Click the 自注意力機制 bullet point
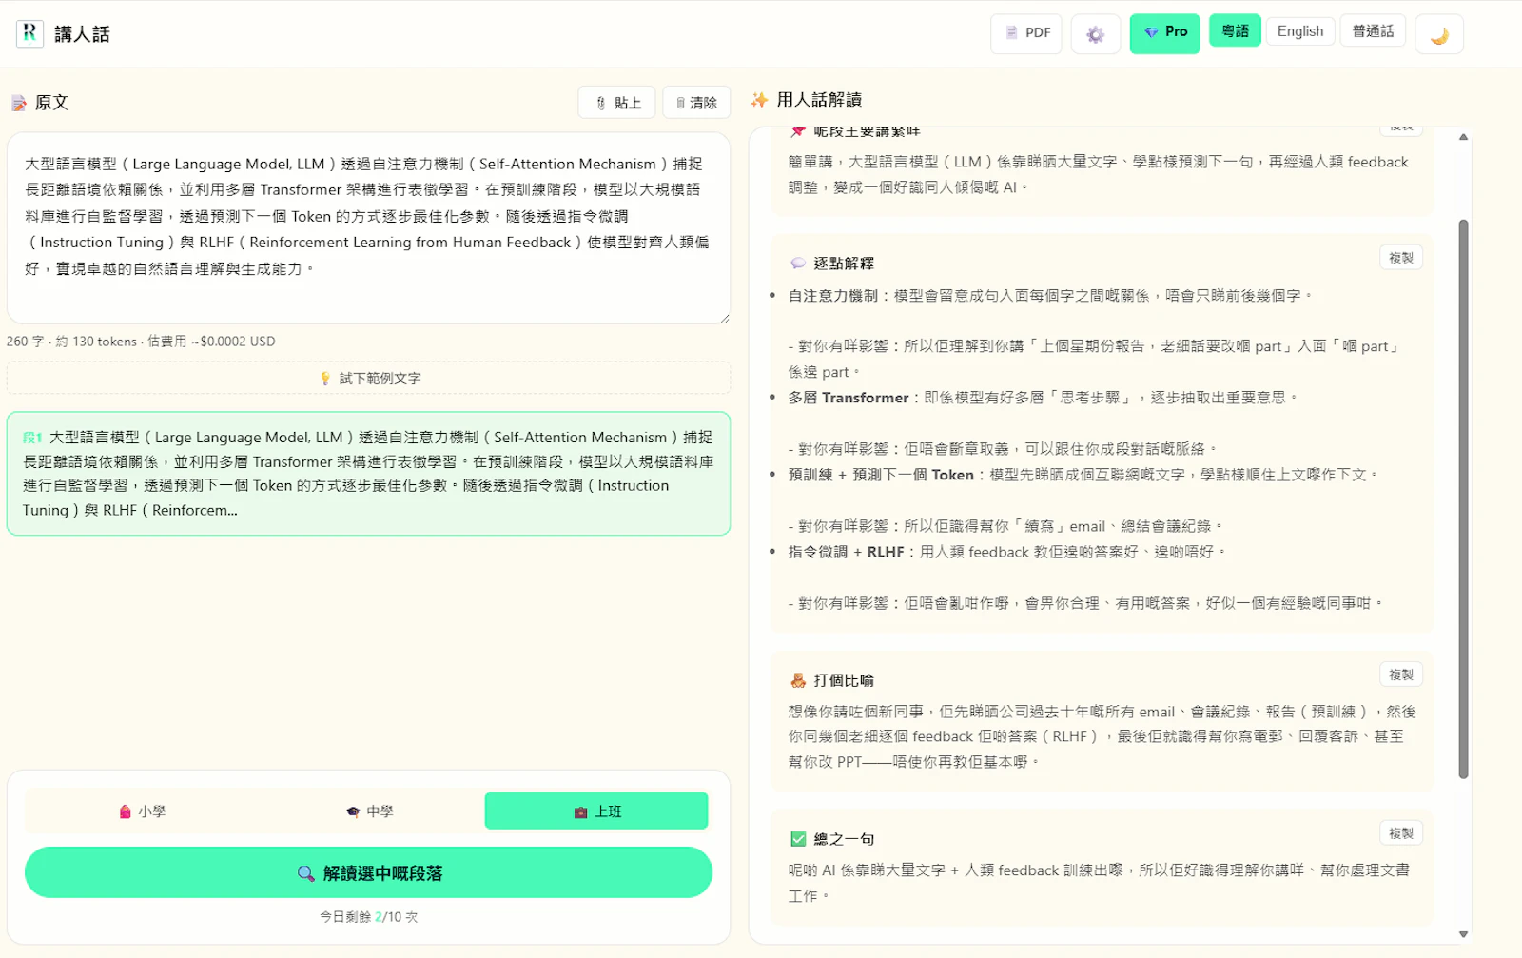 [x=1050, y=296]
